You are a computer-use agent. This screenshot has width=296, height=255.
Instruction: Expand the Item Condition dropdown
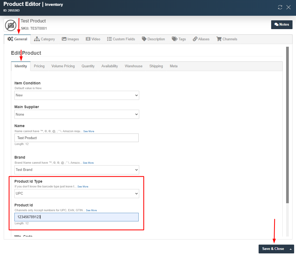click(77, 95)
